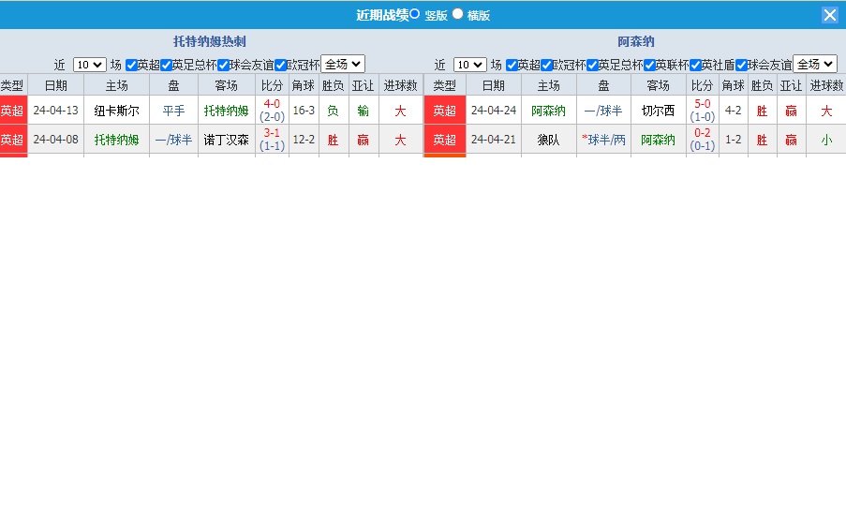Image resolution: width=846 pixels, height=506 pixels.
Task: Click date 24-04-13
Action: pyautogui.click(x=55, y=111)
